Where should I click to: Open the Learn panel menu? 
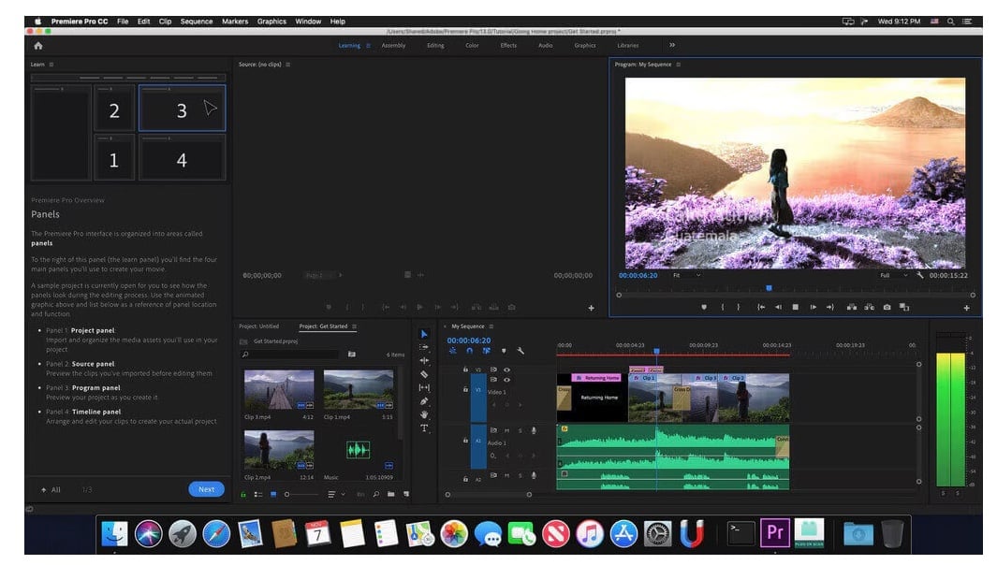51,65
